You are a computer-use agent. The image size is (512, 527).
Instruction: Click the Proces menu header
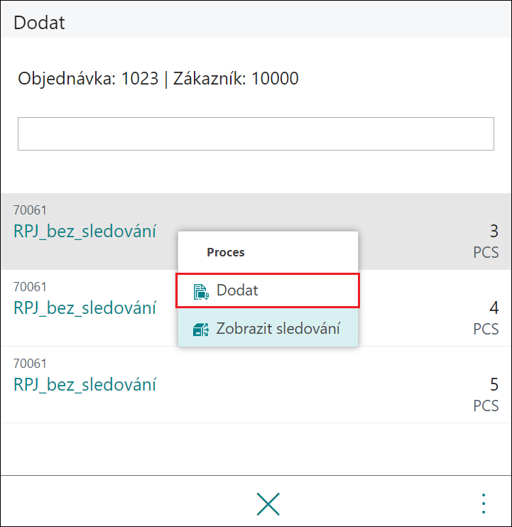(x=225, y=252)
